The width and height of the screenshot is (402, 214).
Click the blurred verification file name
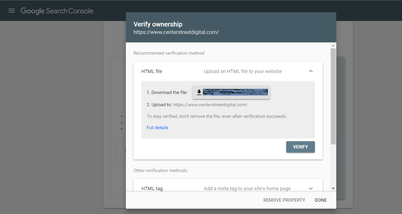tap(235, 92)
